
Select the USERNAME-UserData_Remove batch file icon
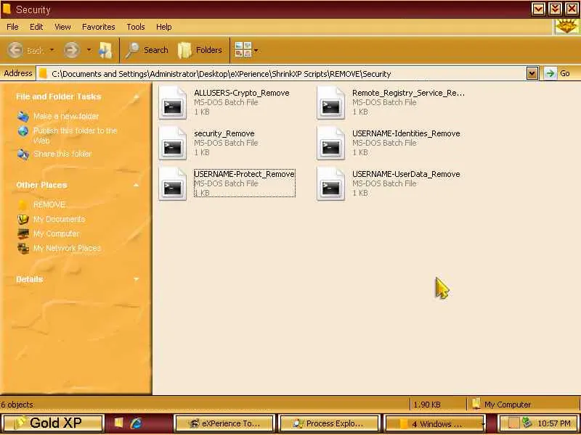pyautogui.click(x=330, y=184)
